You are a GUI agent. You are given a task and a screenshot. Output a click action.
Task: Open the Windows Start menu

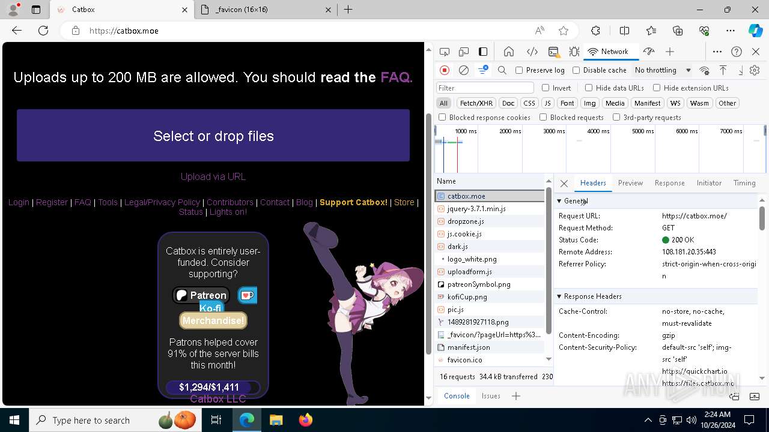click(x=14, y=420)
